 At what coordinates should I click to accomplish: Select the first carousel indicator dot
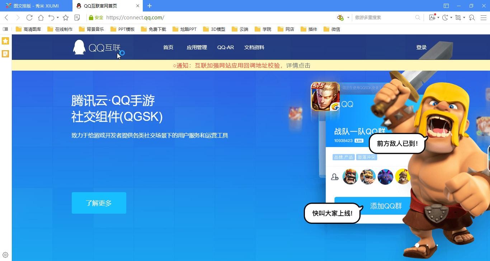(417, 245)
